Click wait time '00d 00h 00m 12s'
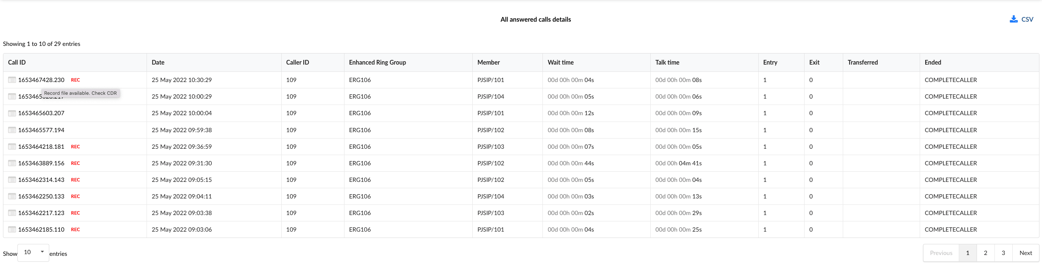Image resolution: width=1042 pixels, height=269 pixels. coord(570,113)
